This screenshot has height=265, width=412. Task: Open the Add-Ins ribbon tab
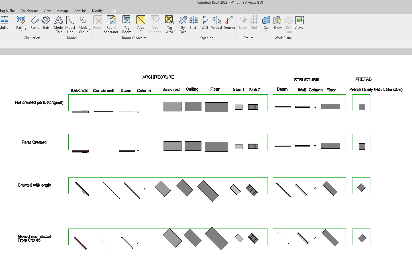pyautogui.click(x=80, y=11)
